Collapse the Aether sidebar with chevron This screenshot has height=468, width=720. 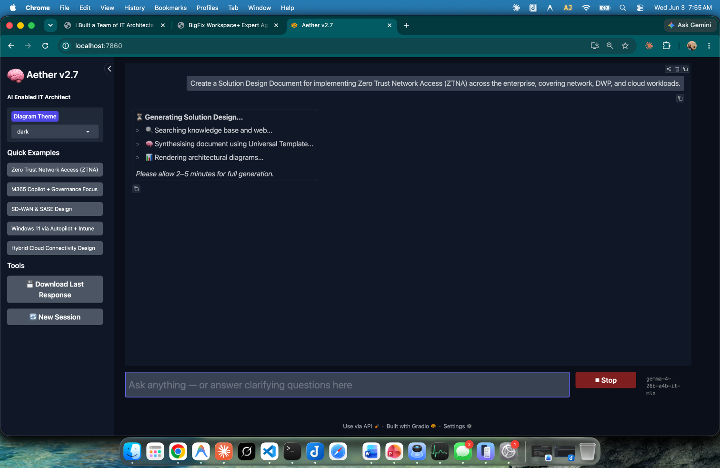[110, 69]
